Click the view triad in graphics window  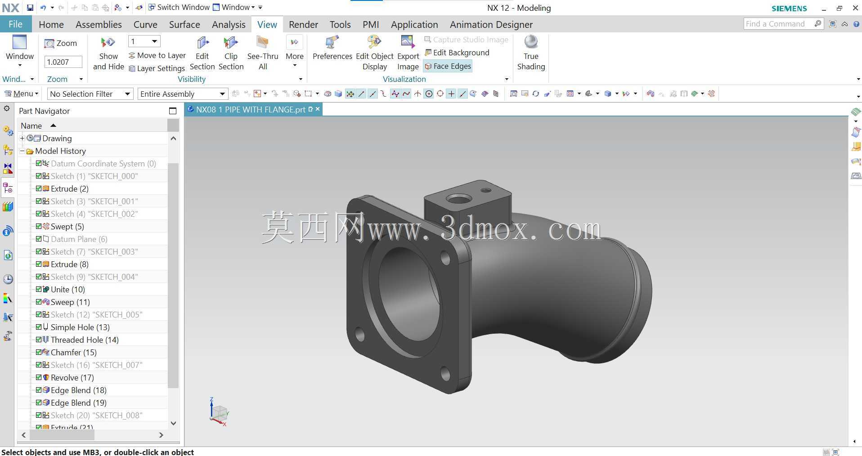[x=219, y=412]
